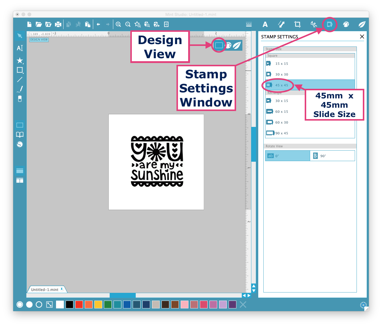
Task: Close the Stamp Settings window
Action: tap(362, 36)
